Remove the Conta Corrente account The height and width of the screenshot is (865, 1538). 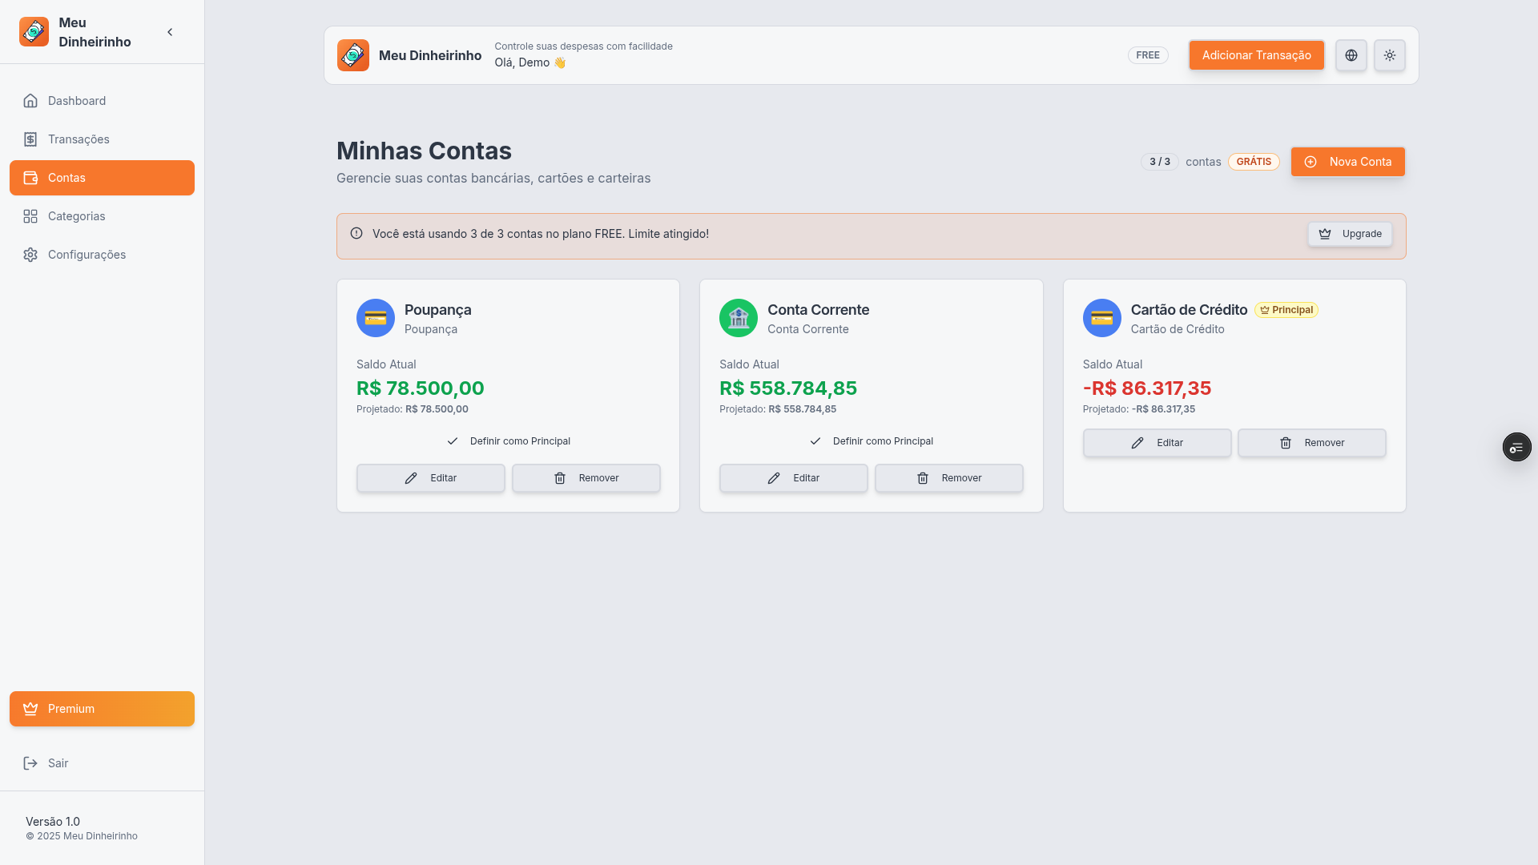[948, 478]
